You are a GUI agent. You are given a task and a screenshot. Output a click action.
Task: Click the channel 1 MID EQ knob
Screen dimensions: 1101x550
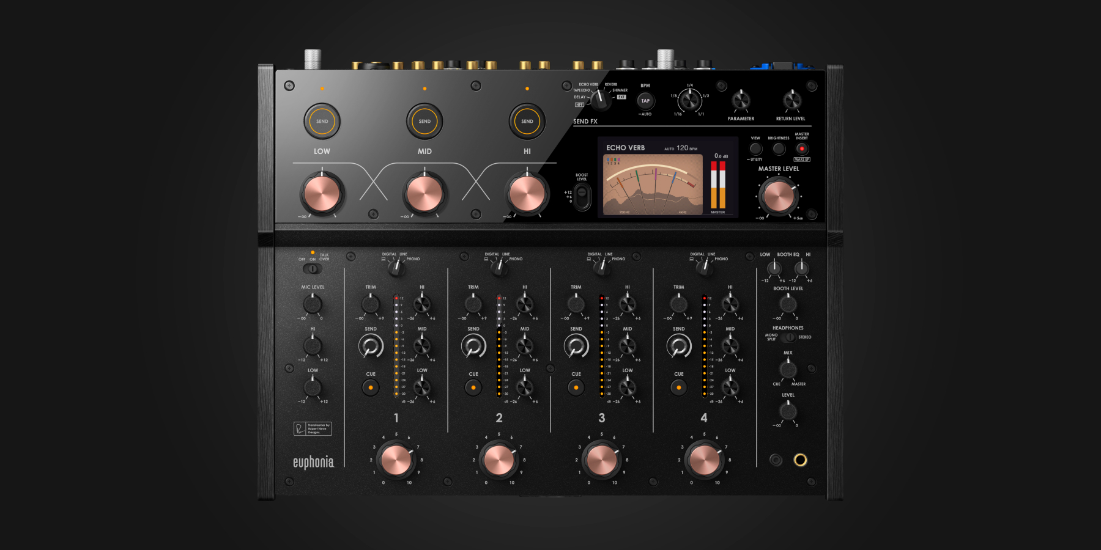(x=422, y=345)
